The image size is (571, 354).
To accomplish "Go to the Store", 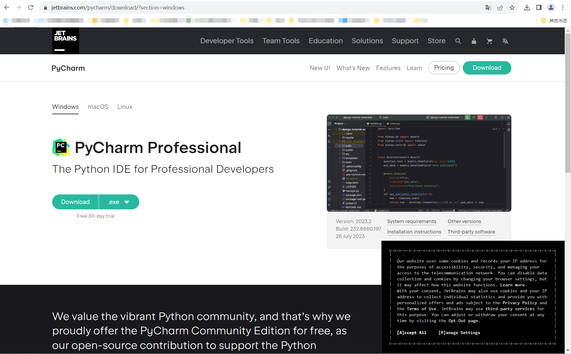I will [436, 41].
